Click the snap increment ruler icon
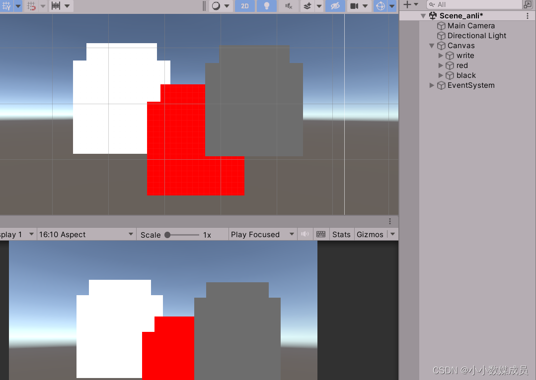Viewport: 536px width, 380px height. click(56, 6)
